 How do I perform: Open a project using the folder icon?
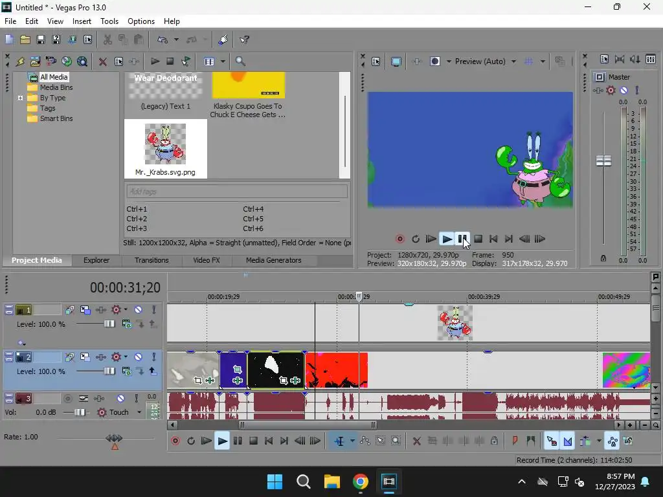click(25, 39)
